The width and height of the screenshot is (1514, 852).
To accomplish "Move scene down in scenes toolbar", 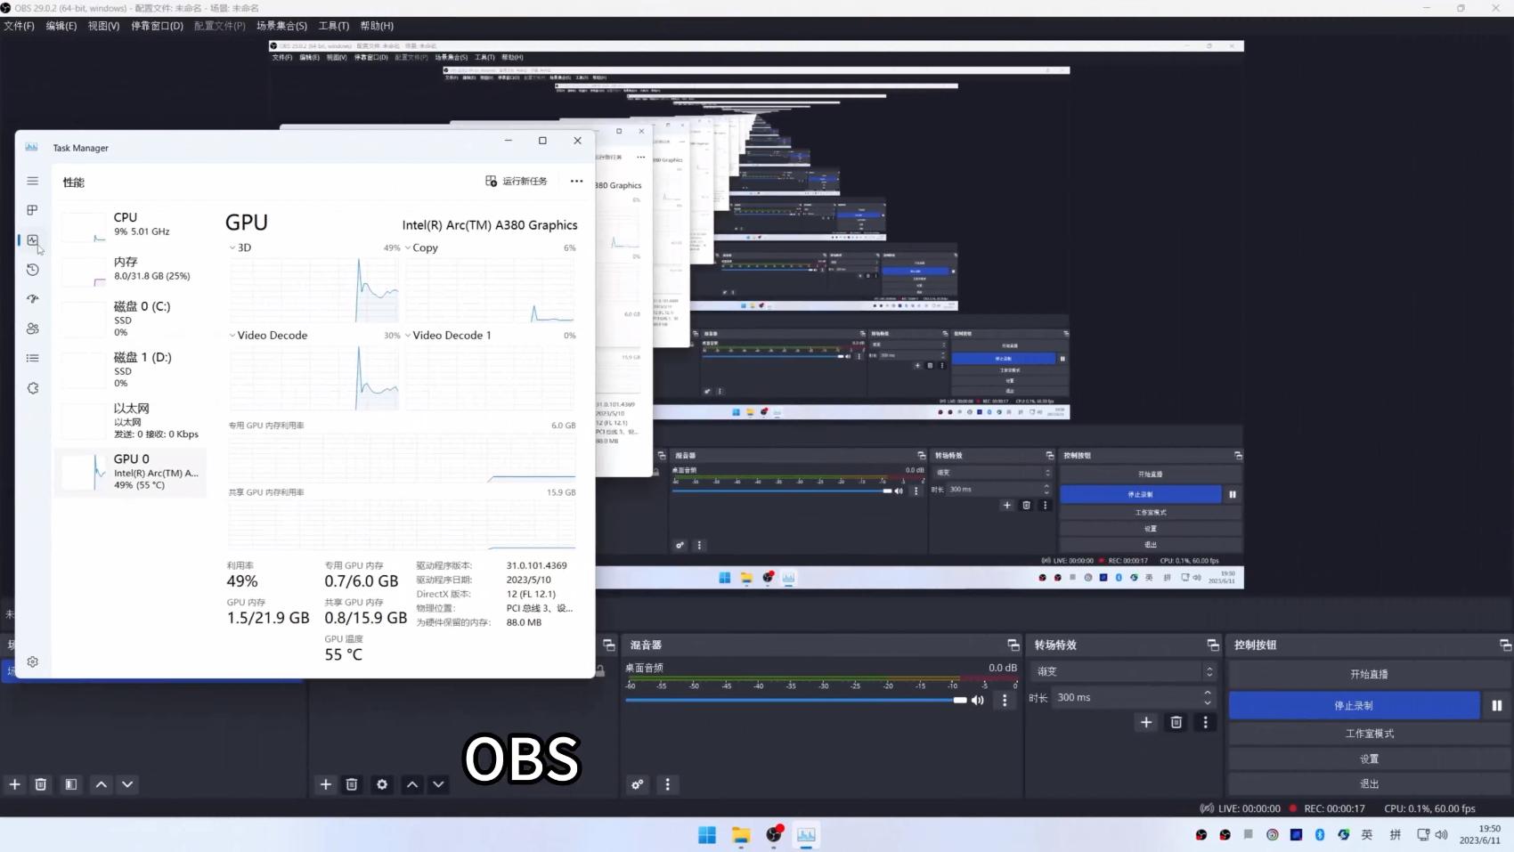I will [127, 784].
